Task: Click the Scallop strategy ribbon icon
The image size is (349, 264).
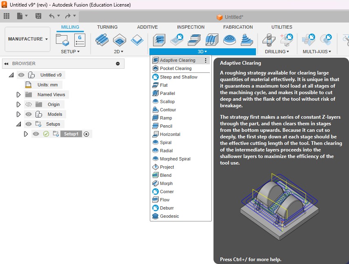Action: click(x=229, y=40)
